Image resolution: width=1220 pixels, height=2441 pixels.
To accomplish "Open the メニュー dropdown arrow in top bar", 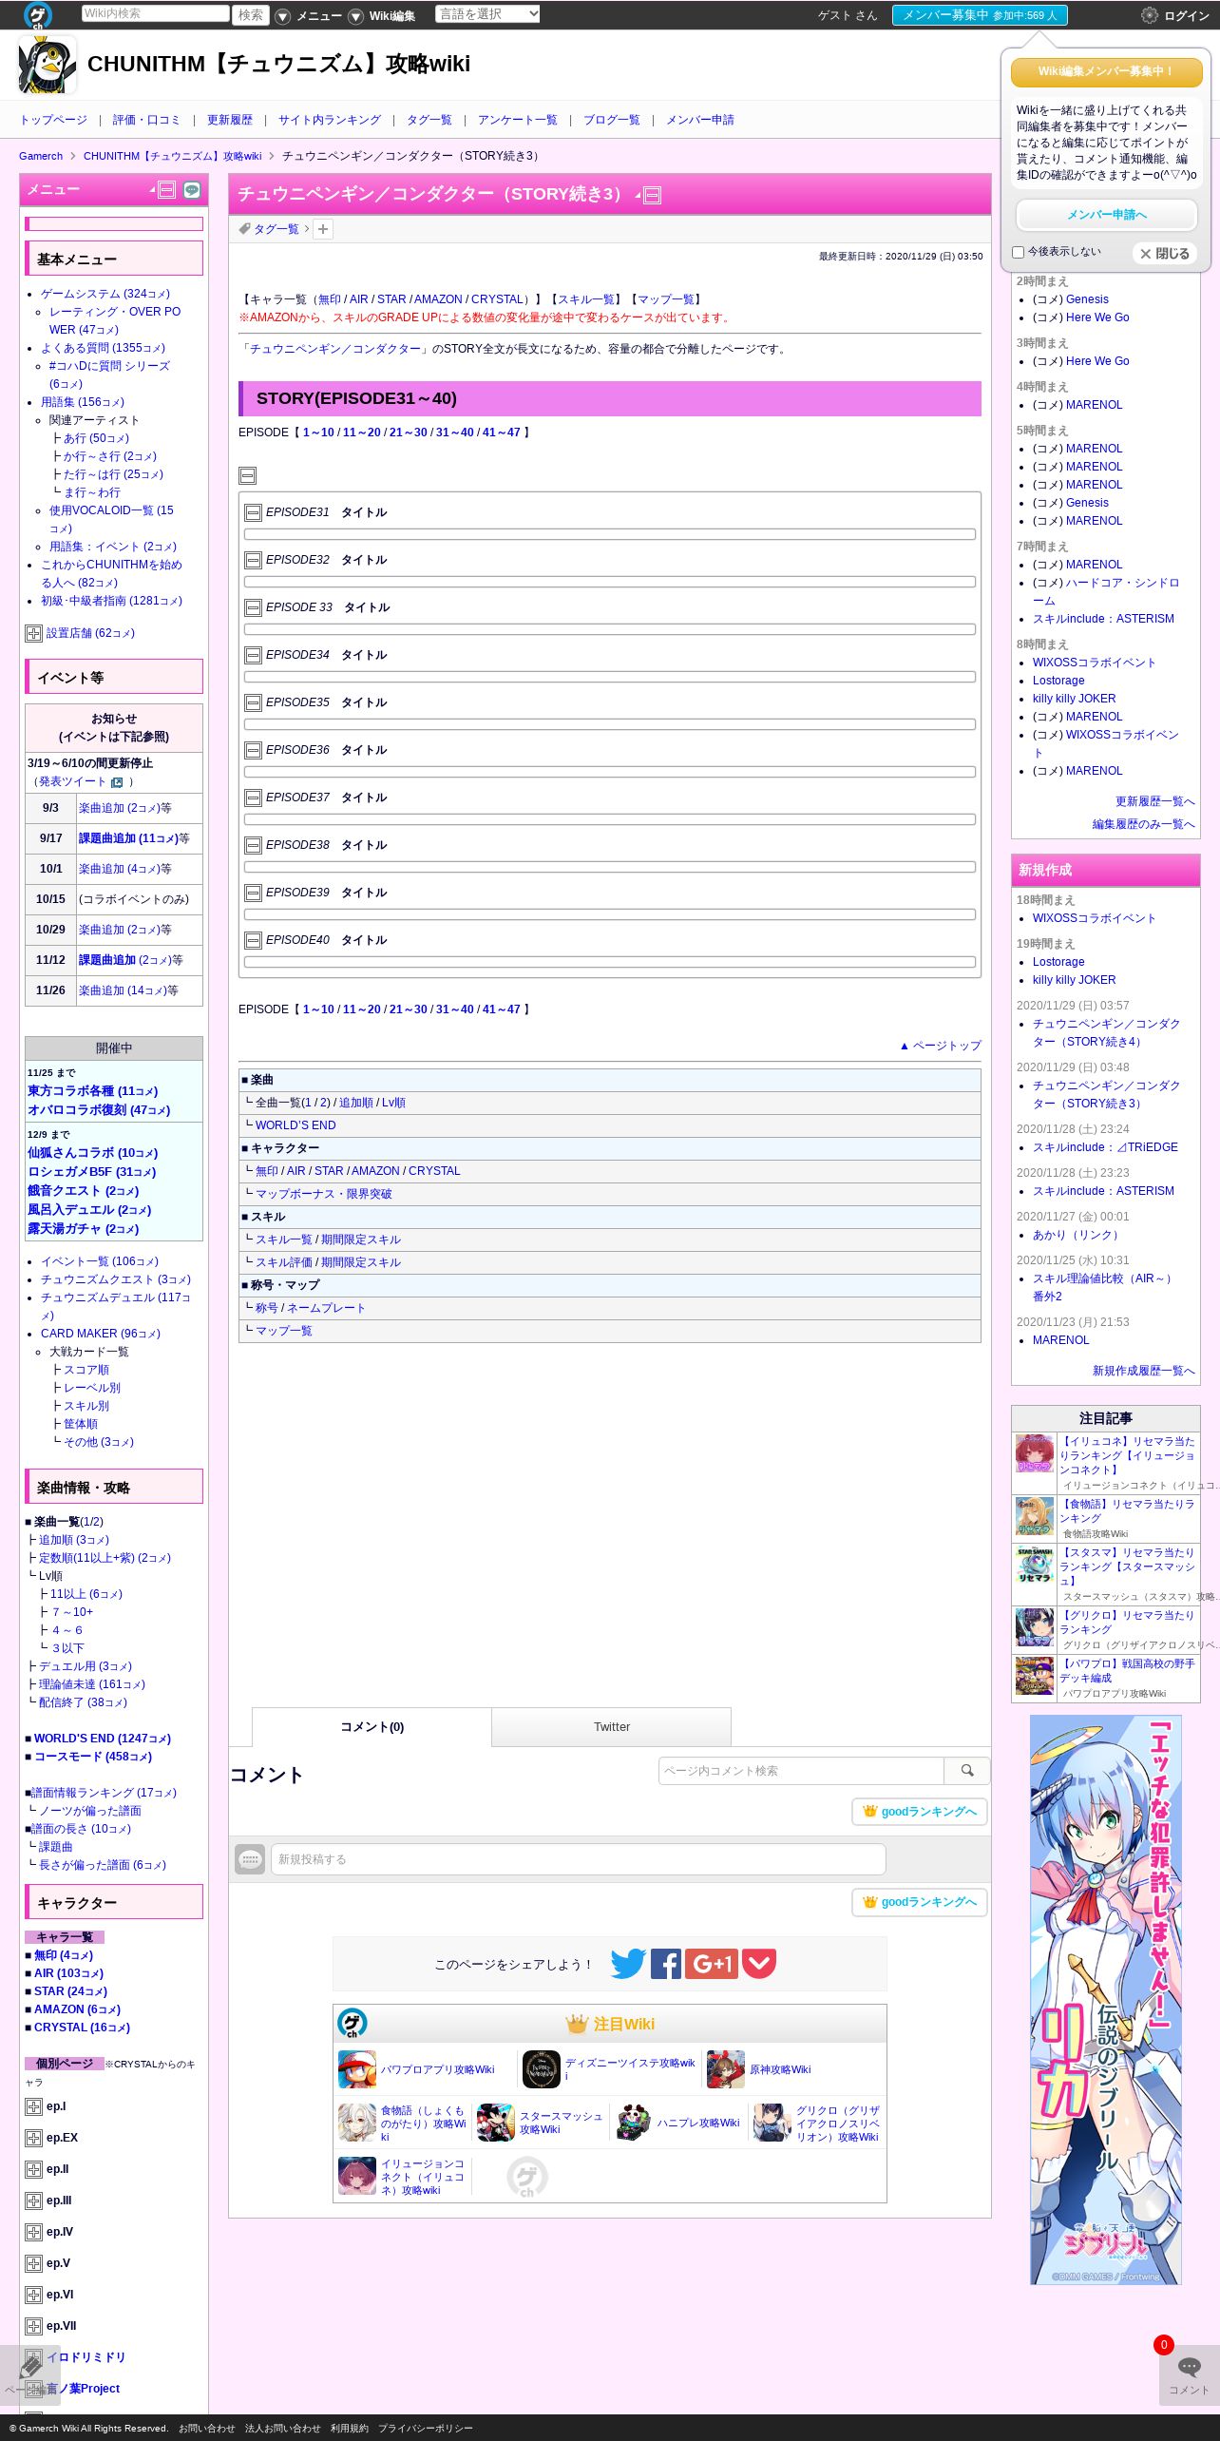I will tap(282, 16).
